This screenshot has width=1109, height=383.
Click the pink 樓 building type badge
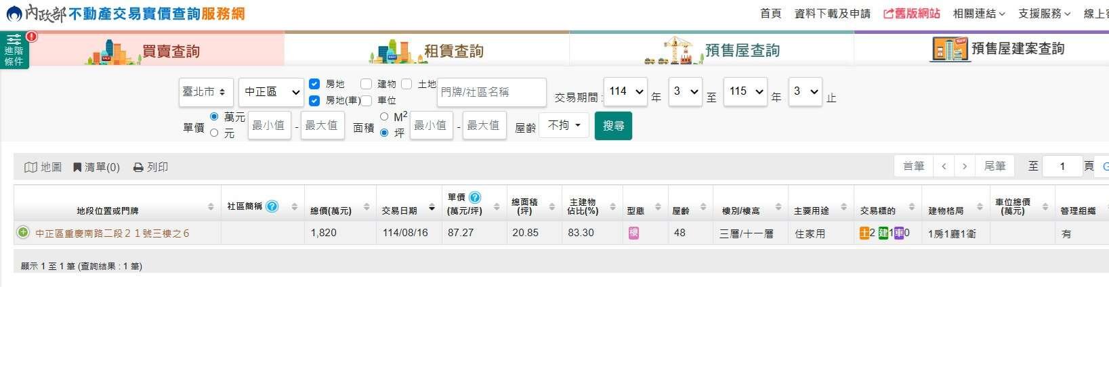point(633,233)
